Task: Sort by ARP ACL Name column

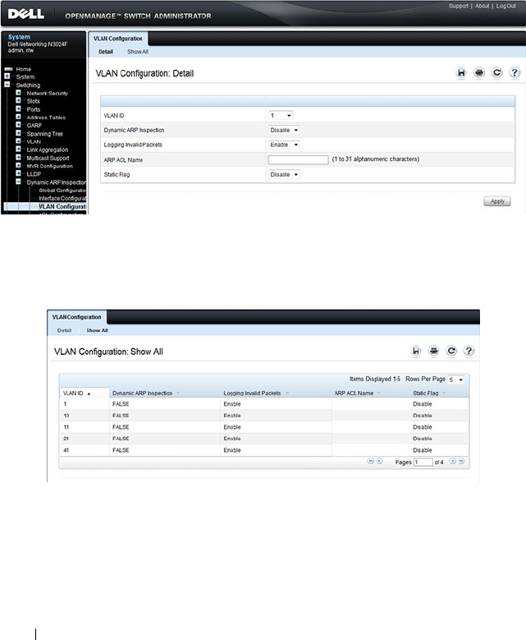Action: tap(379, 394)
